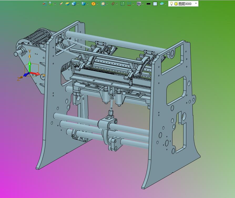This screenshot has width=235, height=198.
Task: Click the red X axis arrow of triad
Action: tap(35, 73)
